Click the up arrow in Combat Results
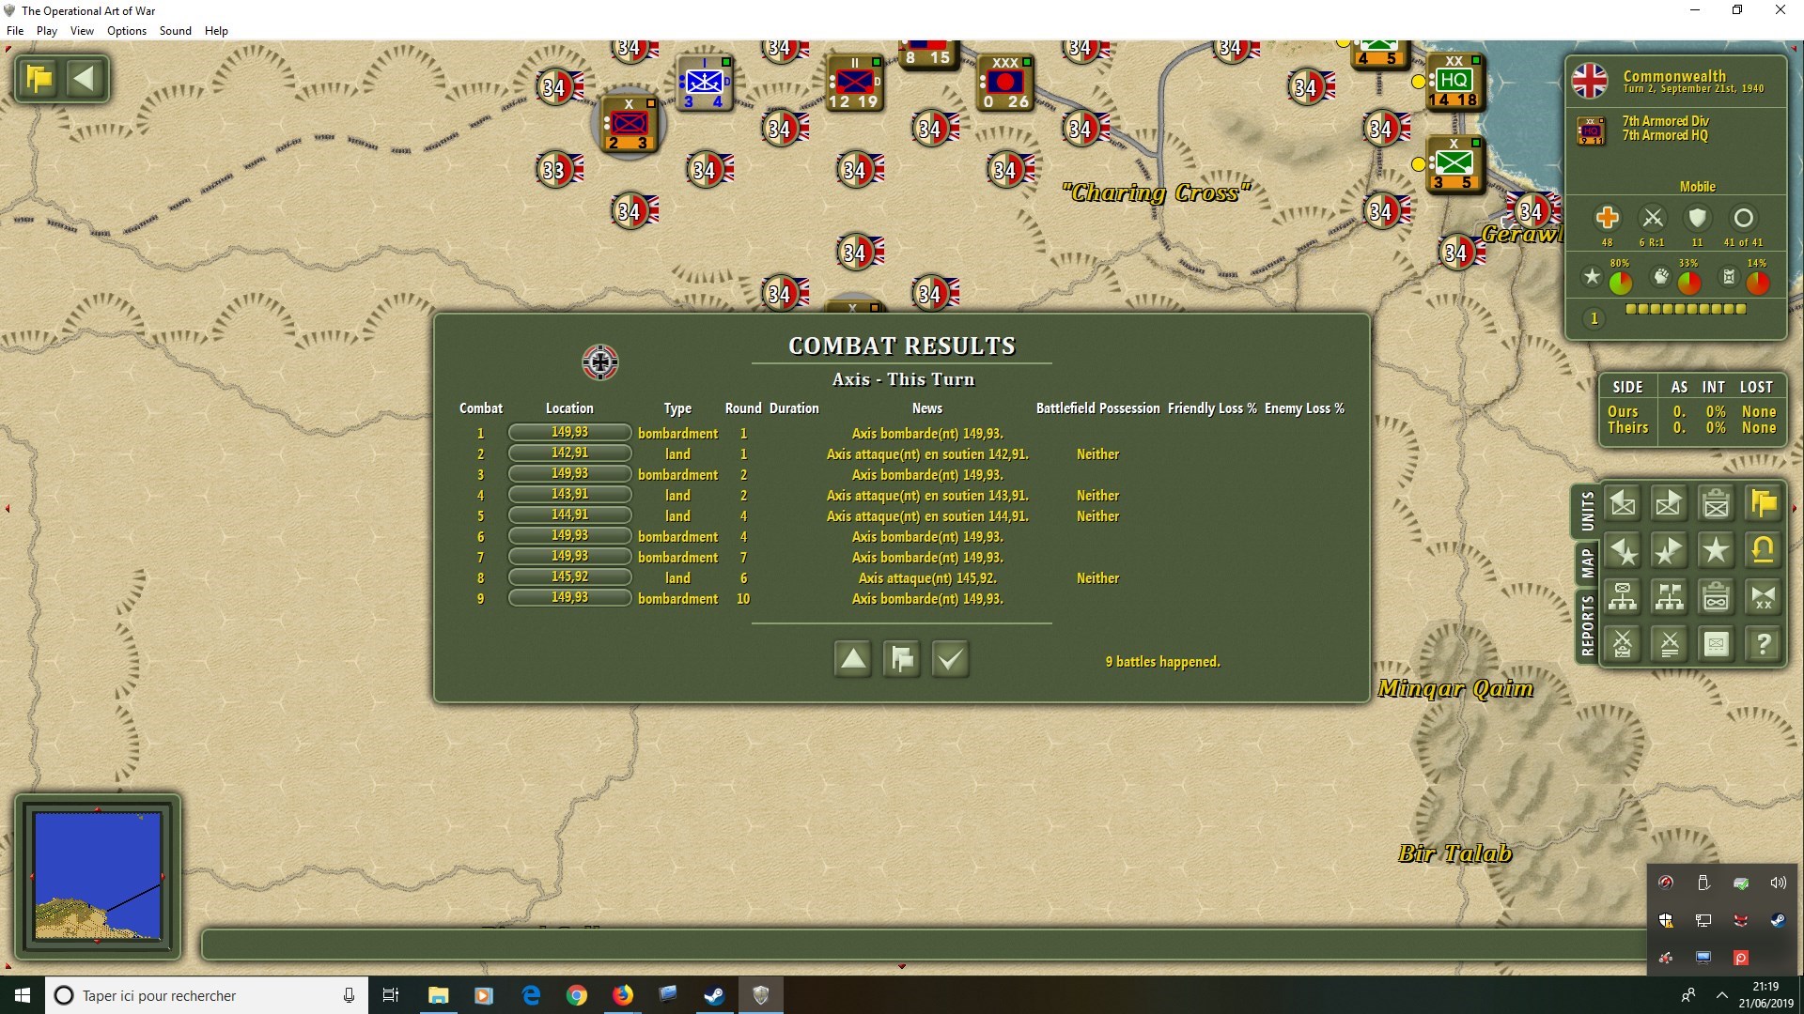 [853, 659]
